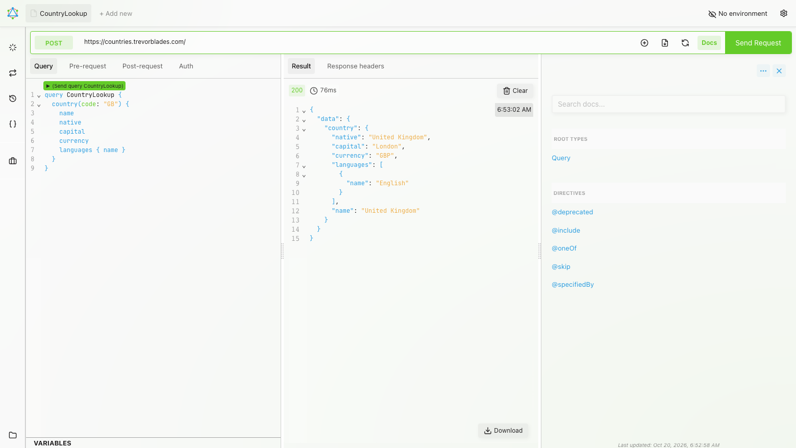This screenshot has height=448, width=796.
Task: Click the Search docs input field
Action: tap(668, 104)
